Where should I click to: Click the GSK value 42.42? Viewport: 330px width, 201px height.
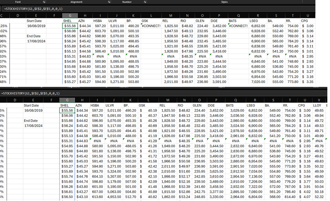tap(148, 166)
